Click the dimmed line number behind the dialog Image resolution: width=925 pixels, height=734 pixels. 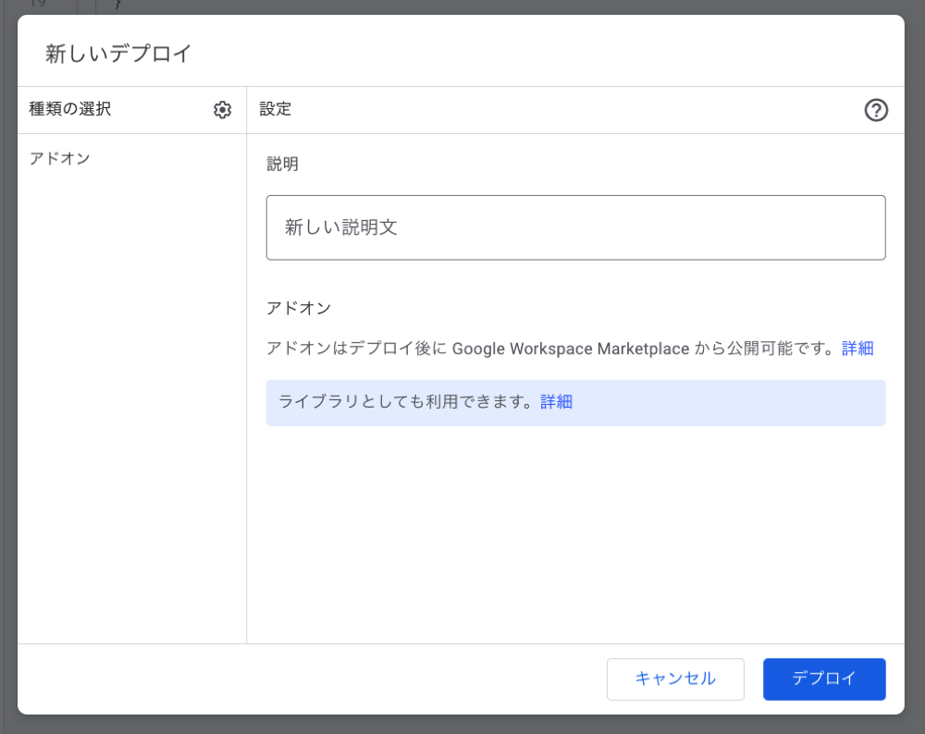point(37,5)
